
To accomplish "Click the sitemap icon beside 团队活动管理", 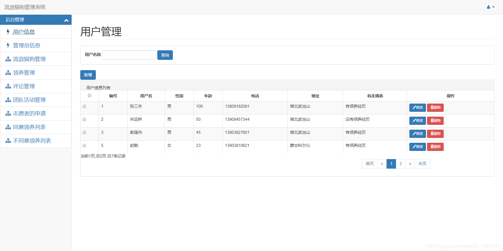I will point(8,100).
